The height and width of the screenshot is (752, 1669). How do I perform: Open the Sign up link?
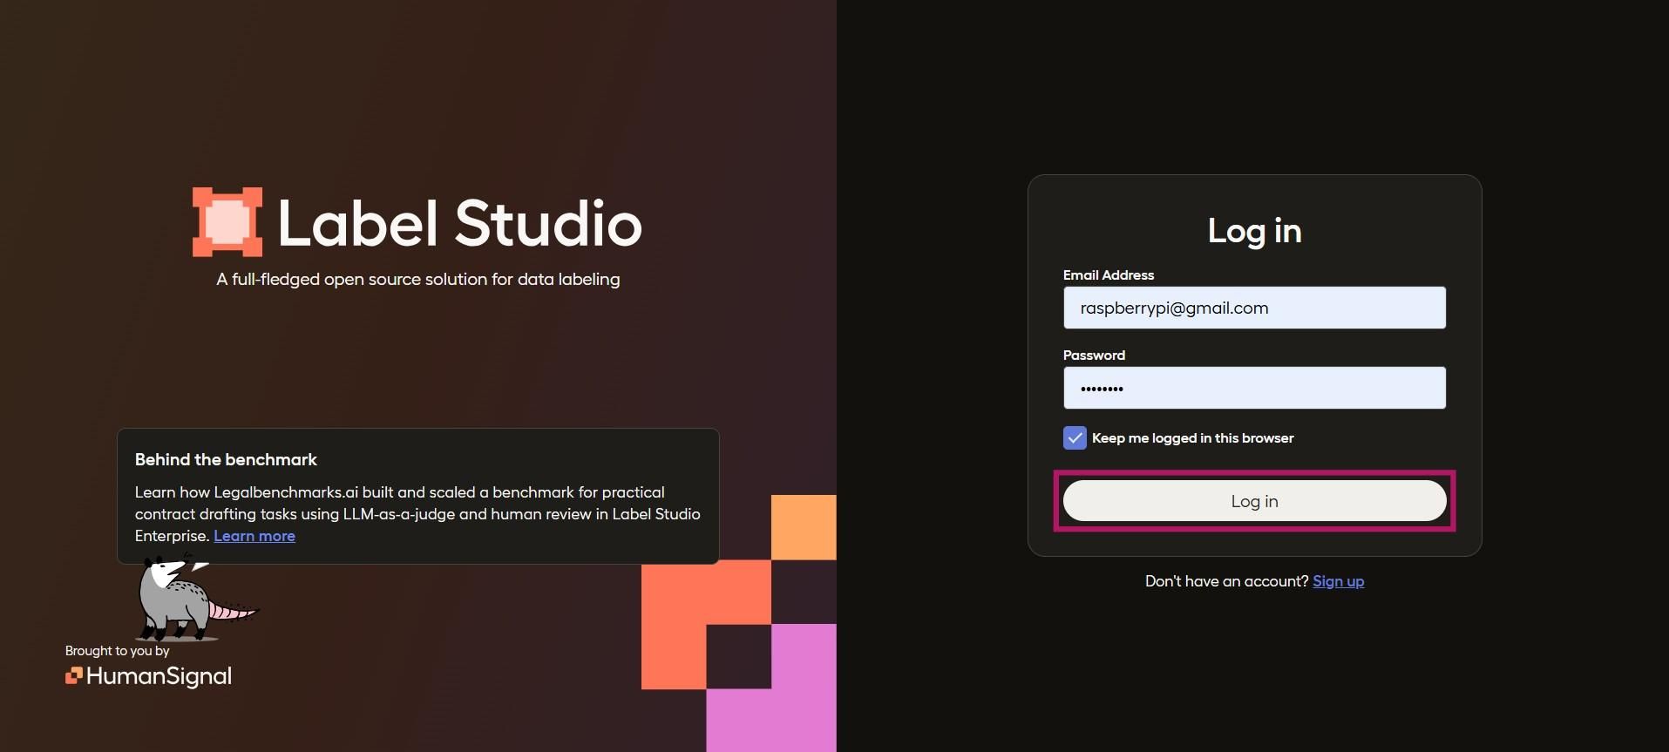[x=1338, y=581]
